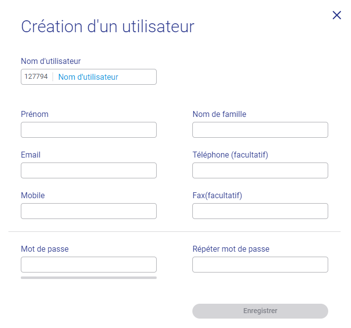Viewport: 351px width, 328px height.
Task: Click the Création d'un utilisateur heading
Action: pyautogui.click(x=108, y=27)
